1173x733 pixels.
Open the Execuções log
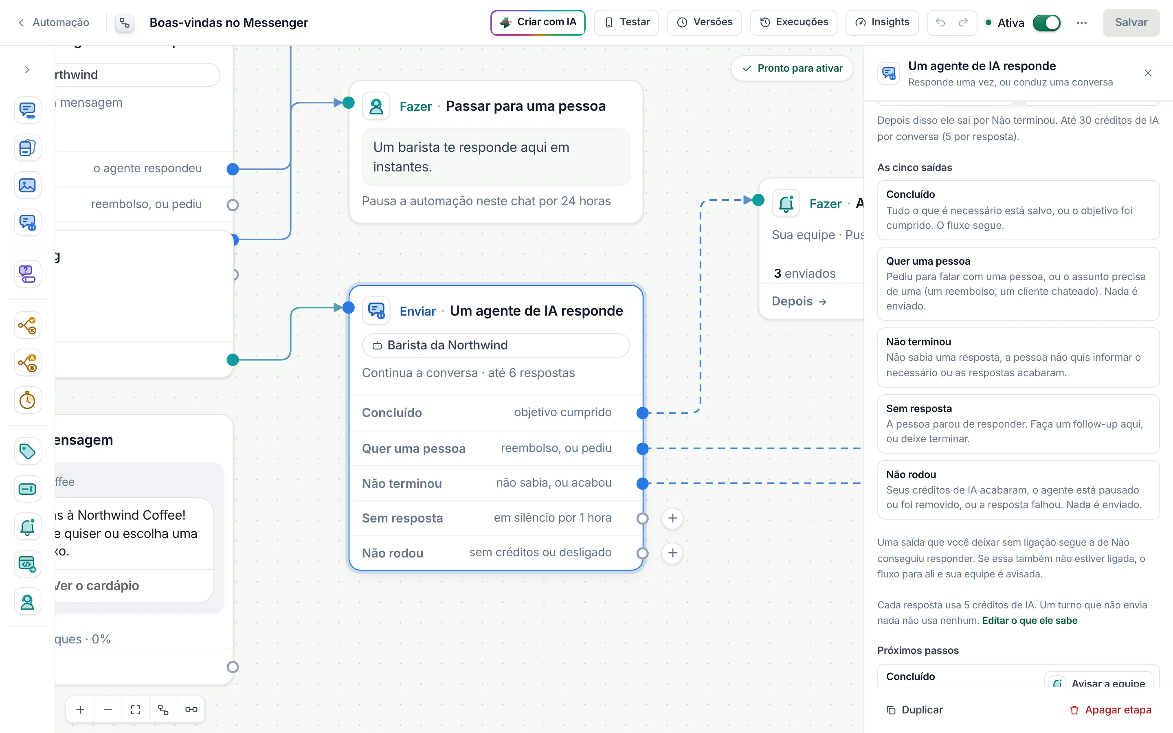point(793,22)
